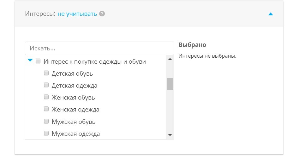The width and height of the screenshot is (299, 166).
Task: Toggle the 'Женская одежда' checkbox
Action: click(46, 109)
